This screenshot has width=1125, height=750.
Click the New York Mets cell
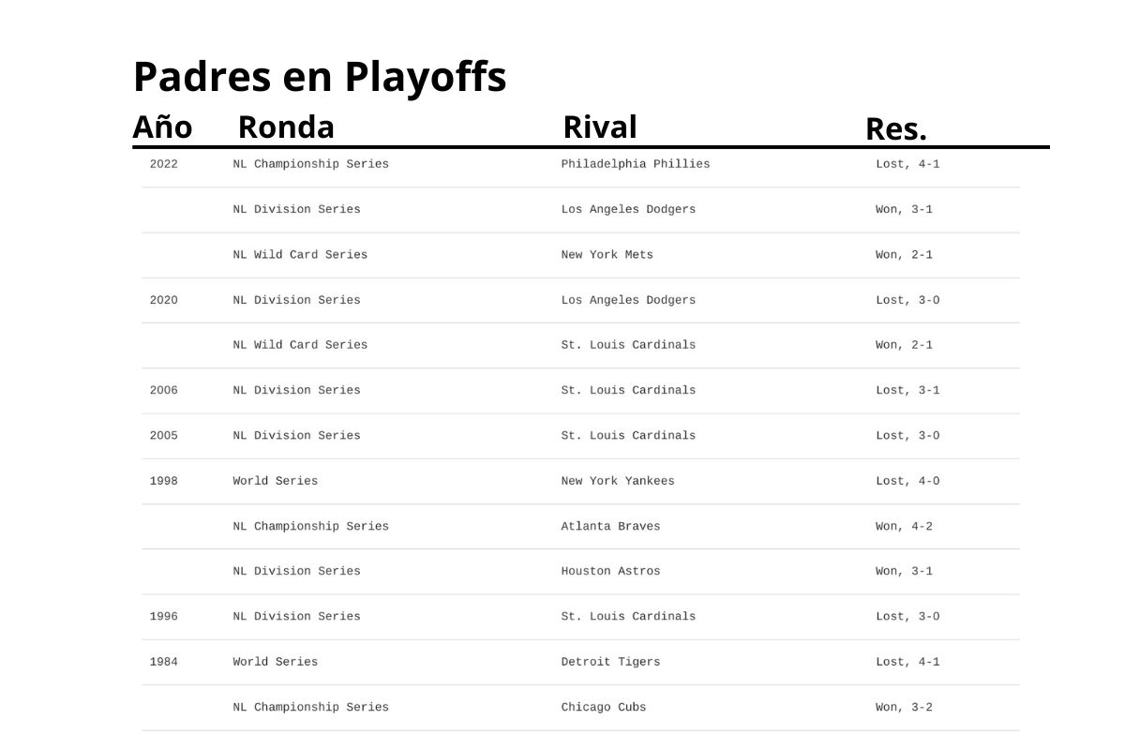(x=607, y=255)
